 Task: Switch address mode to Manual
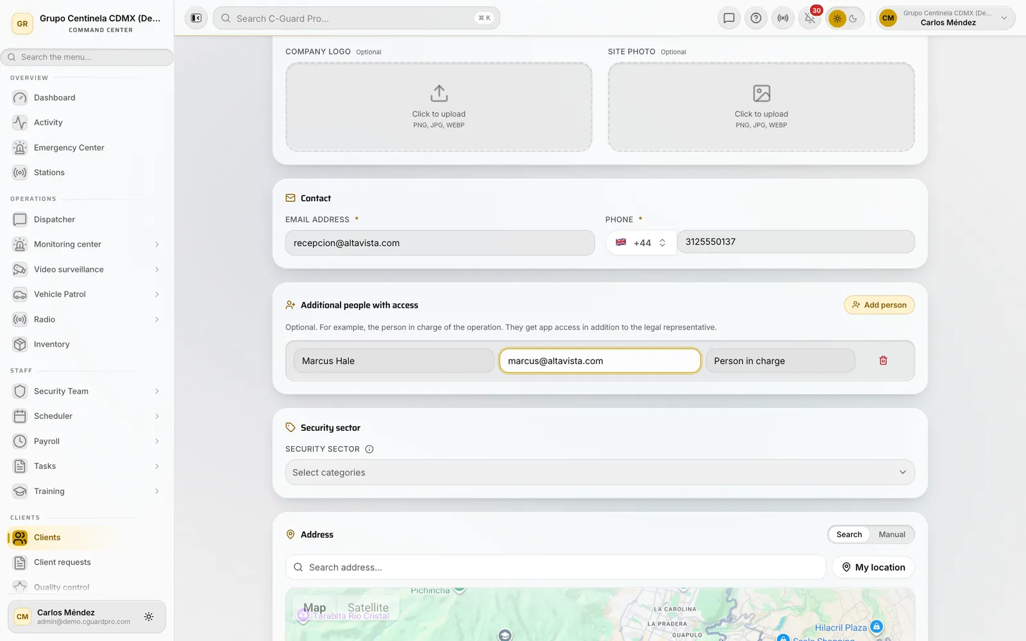(x=891, y=535)
